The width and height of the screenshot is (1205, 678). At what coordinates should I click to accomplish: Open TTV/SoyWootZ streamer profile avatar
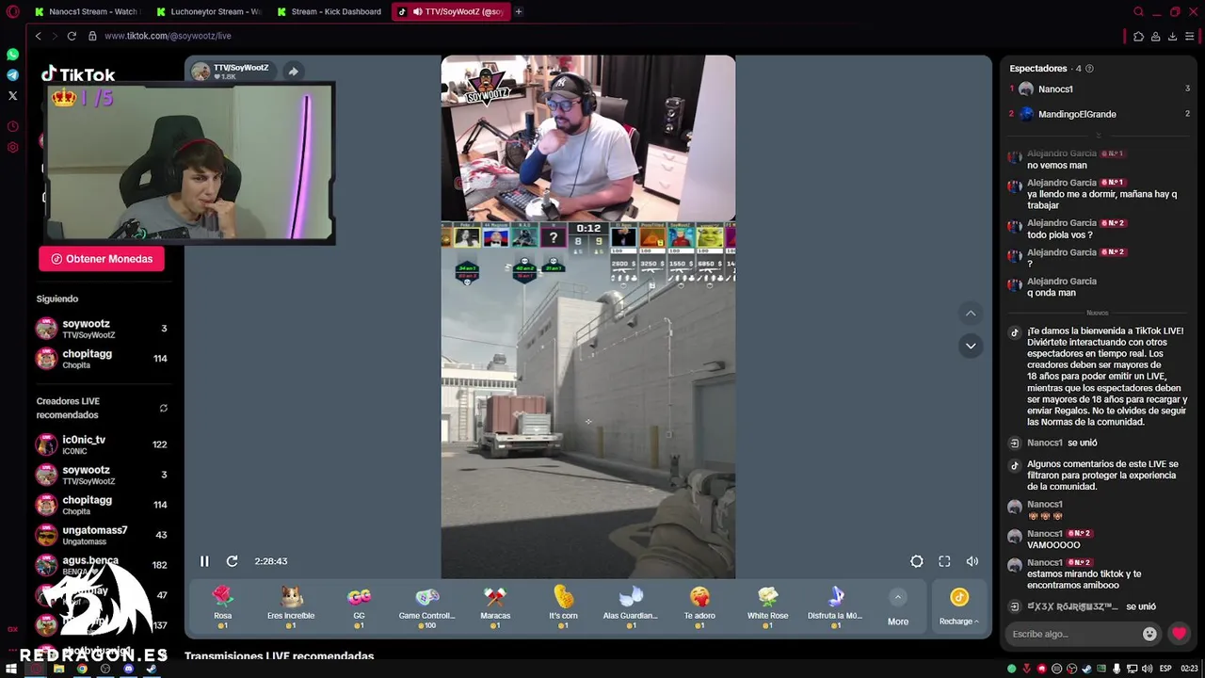point(201,72)
